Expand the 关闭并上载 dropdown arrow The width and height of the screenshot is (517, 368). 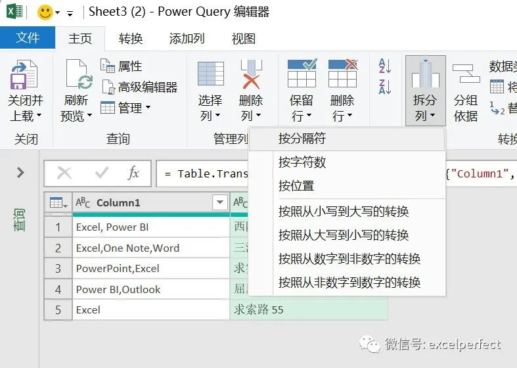39,116
